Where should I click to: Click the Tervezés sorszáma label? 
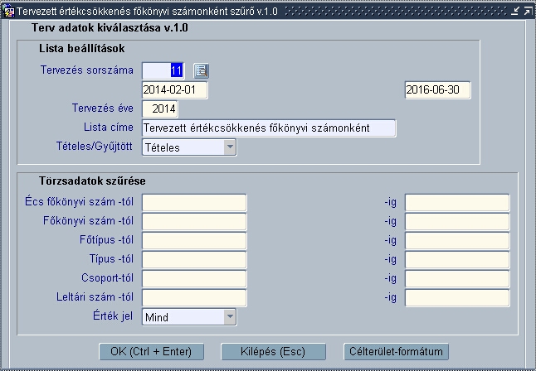pyautogui.click(x=87, y=70)
